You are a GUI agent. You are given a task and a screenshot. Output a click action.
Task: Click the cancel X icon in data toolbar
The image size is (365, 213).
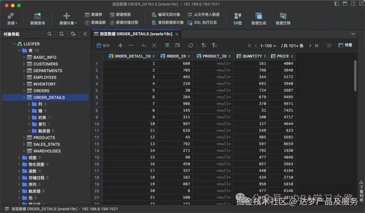(154, 45)
